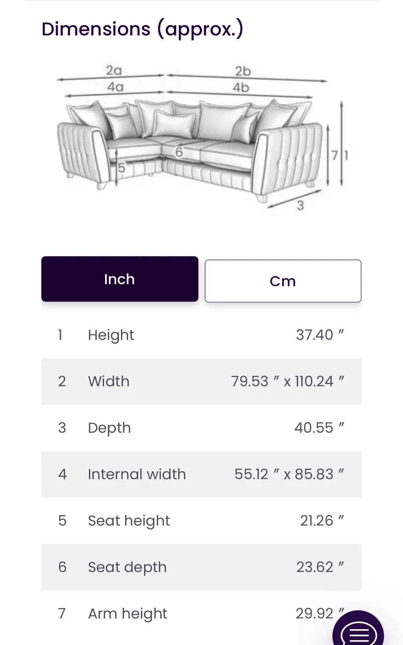Click the 4b label on diagram

pos(241,88)
